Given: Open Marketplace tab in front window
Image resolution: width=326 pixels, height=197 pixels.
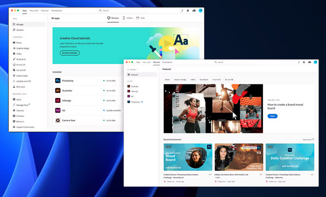Looking at the screenshot, I should 167,62.
